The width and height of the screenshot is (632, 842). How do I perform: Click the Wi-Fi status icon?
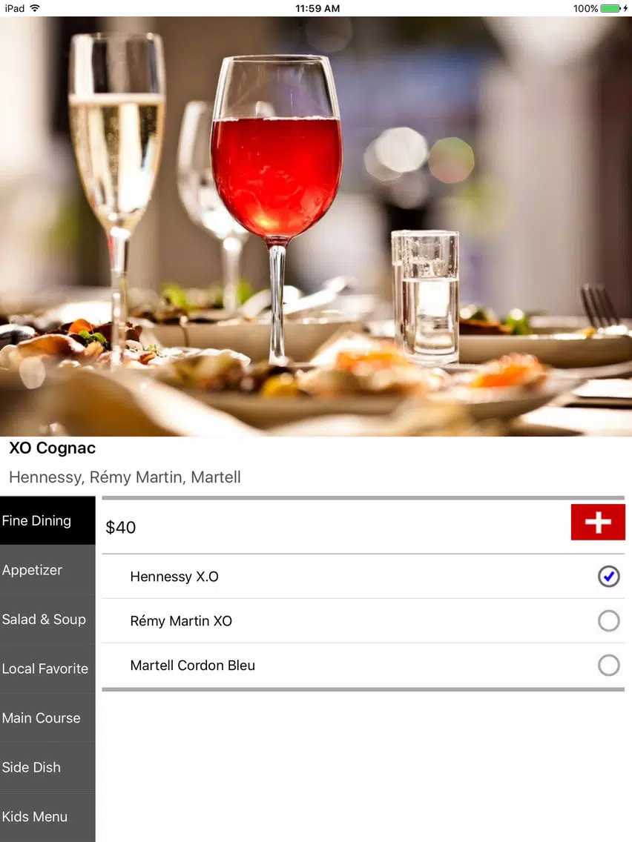click(x=35, y=8)
